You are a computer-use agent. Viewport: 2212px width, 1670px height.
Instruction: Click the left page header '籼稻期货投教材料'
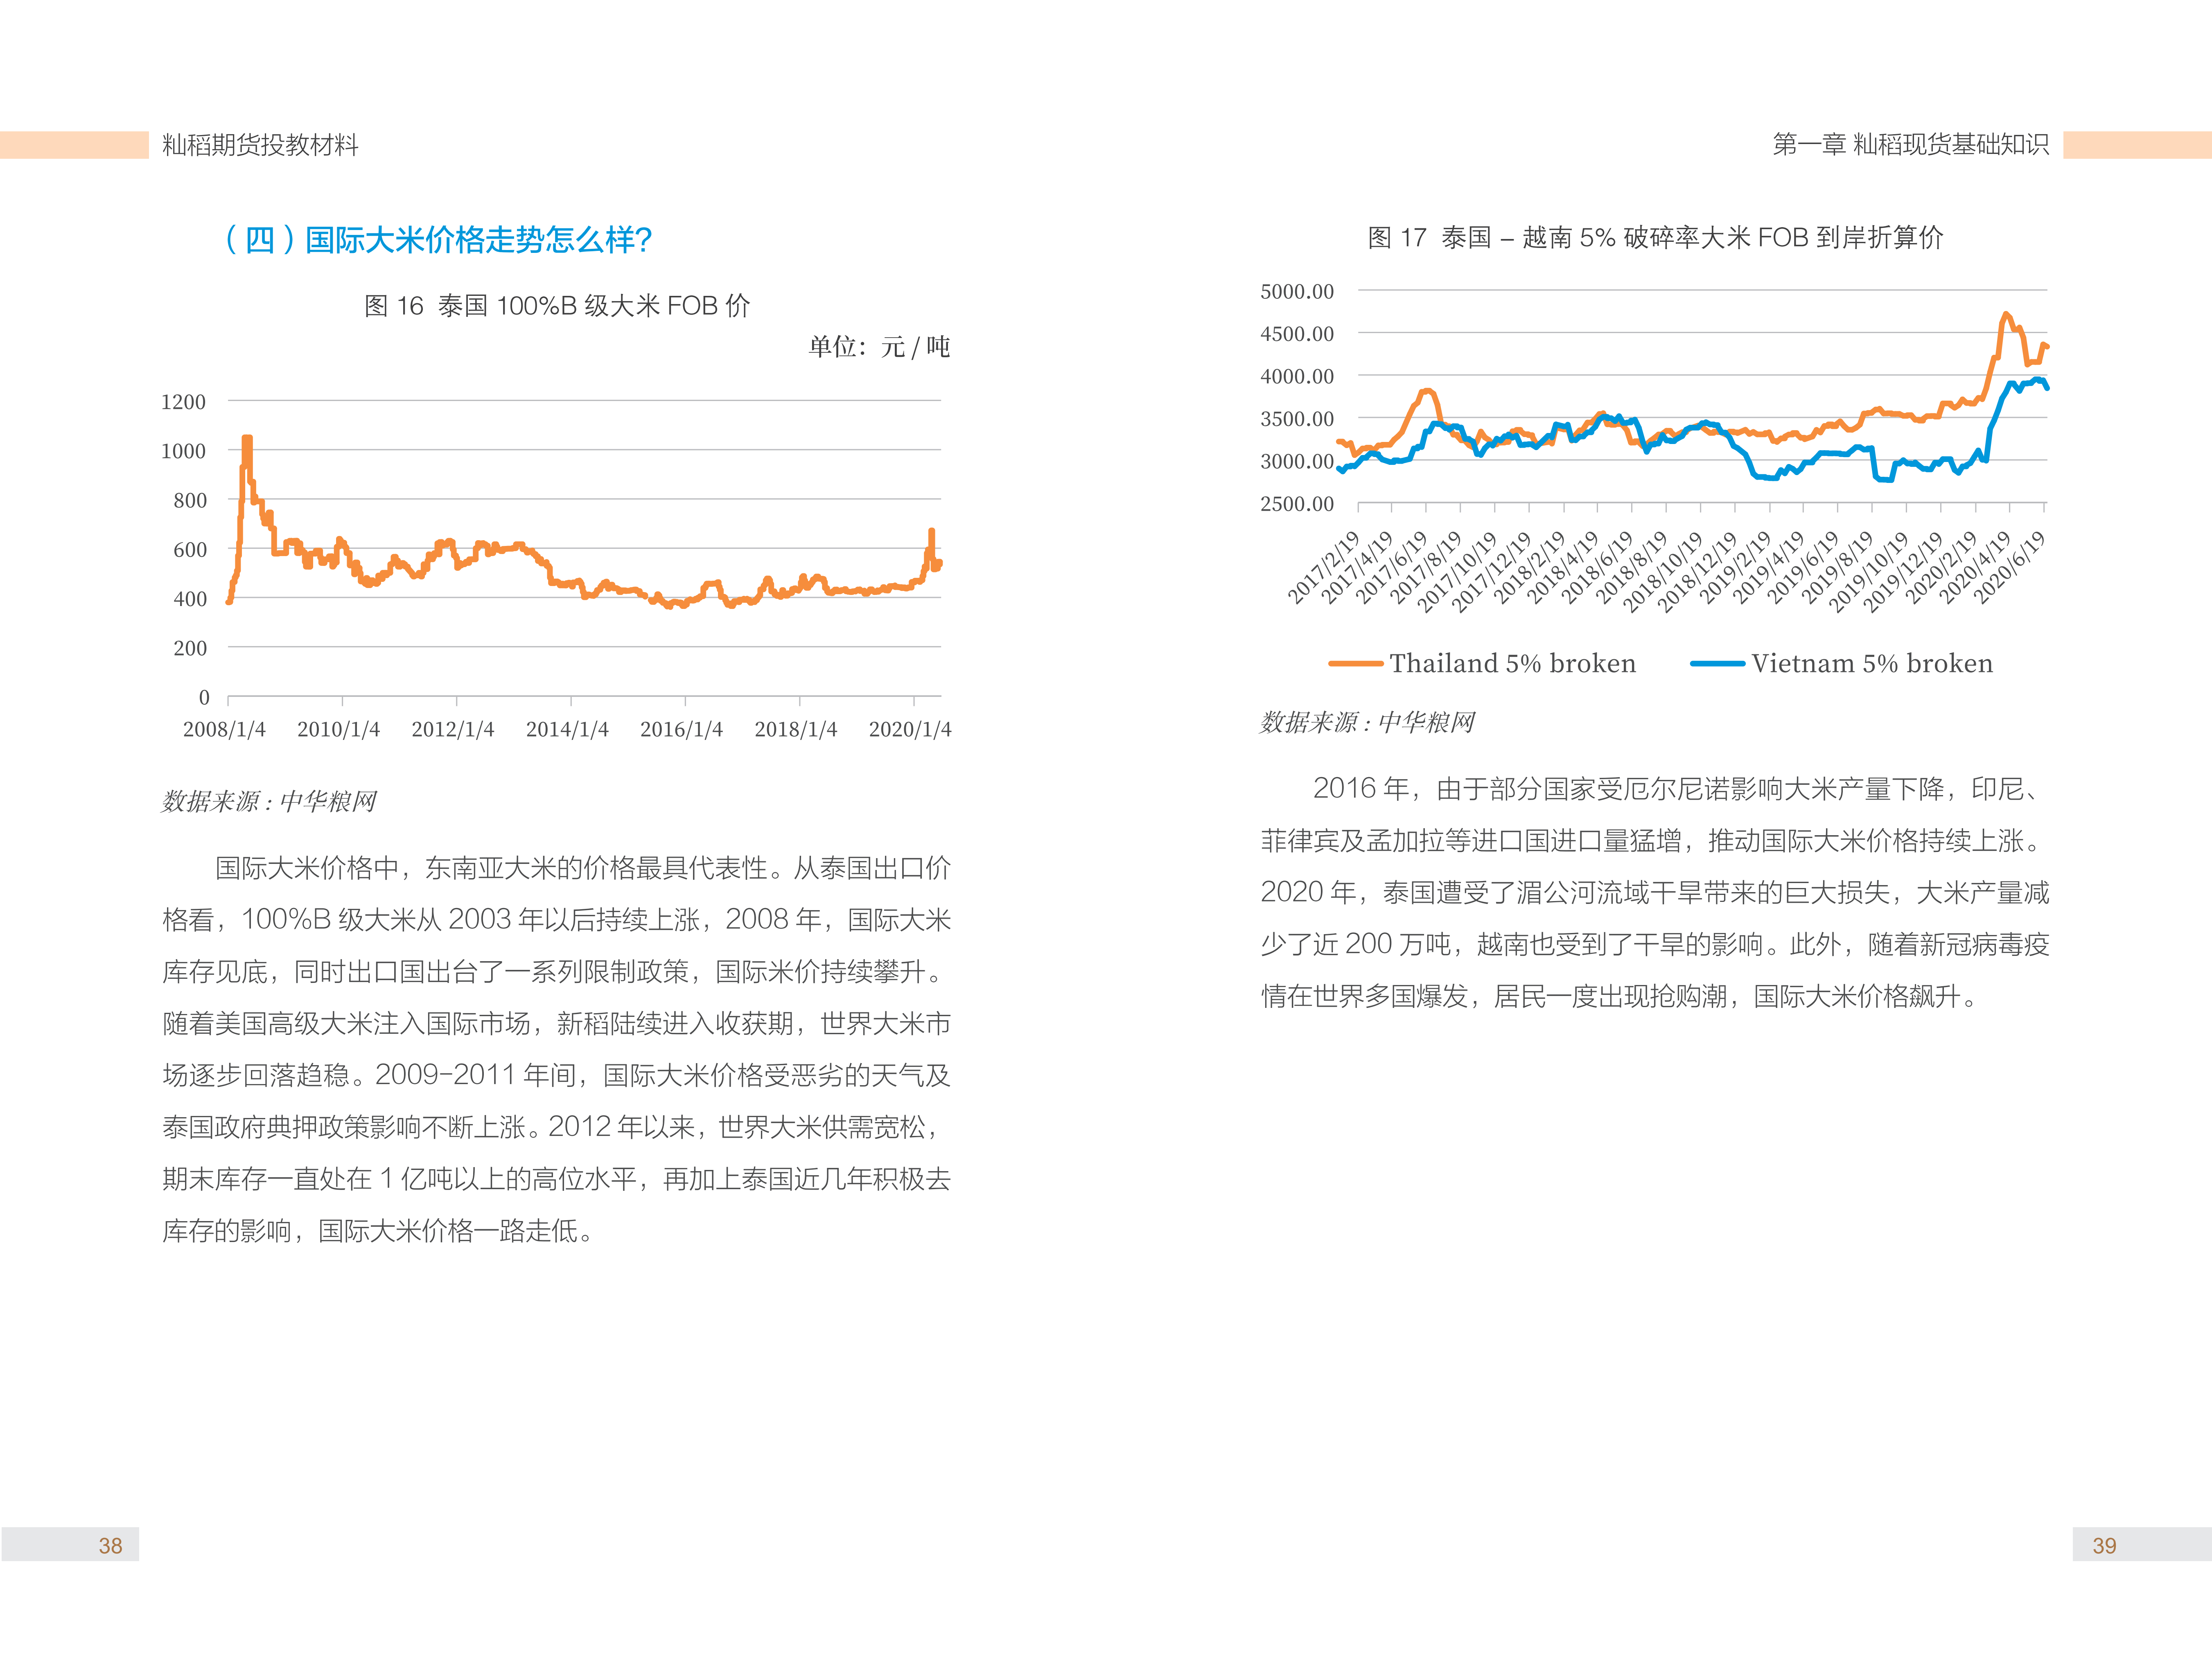pyautogui.click(x=260, y=145)
